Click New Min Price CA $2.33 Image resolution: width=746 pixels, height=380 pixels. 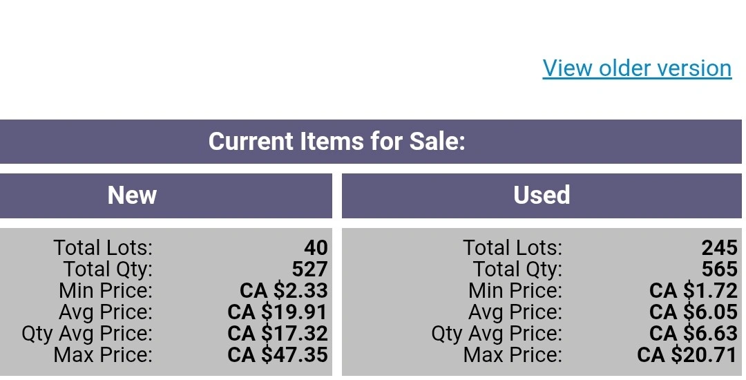coord(284,291)
